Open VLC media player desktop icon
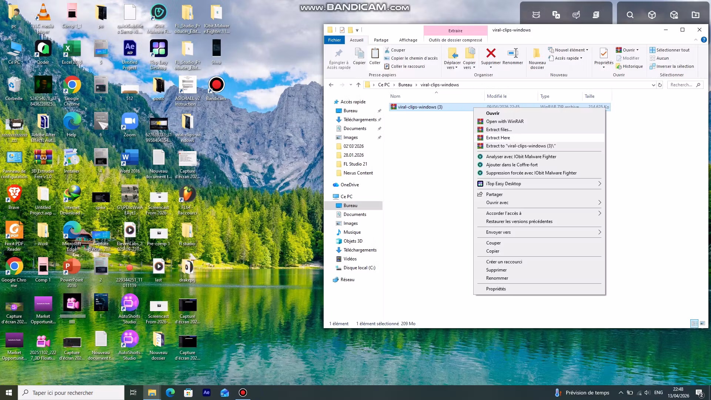Screen dimensions: 711x400 43,18
